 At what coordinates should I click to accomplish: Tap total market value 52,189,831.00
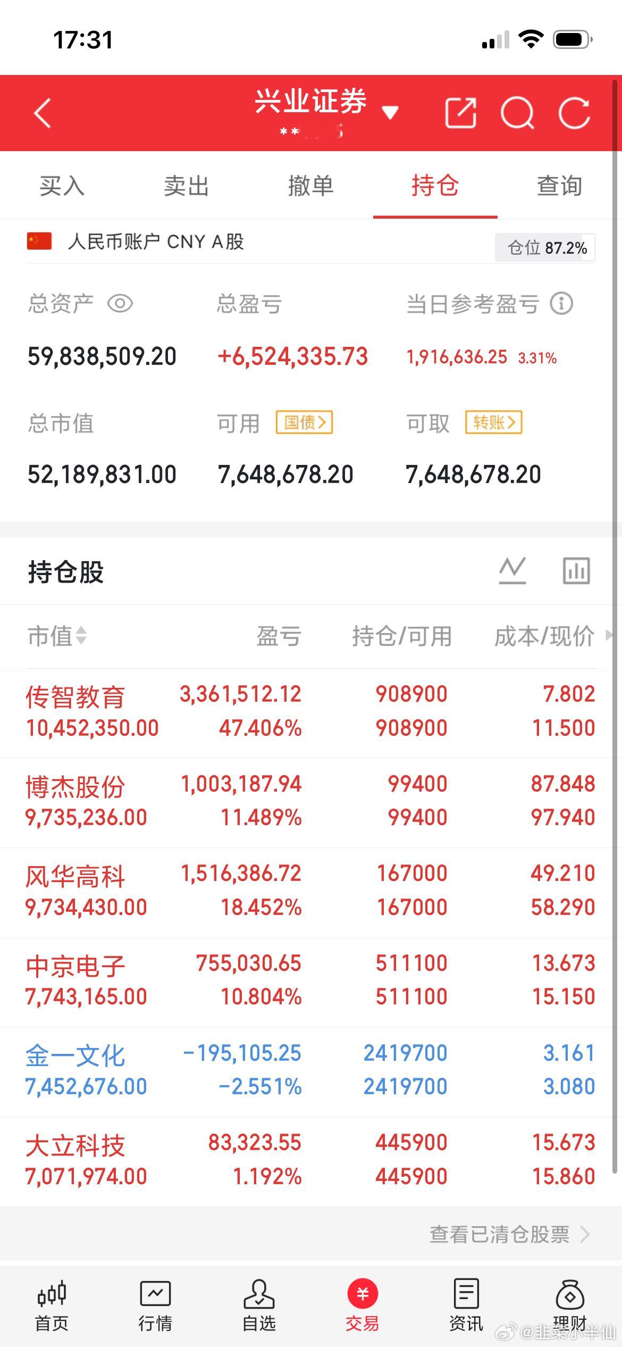[102, 475]
